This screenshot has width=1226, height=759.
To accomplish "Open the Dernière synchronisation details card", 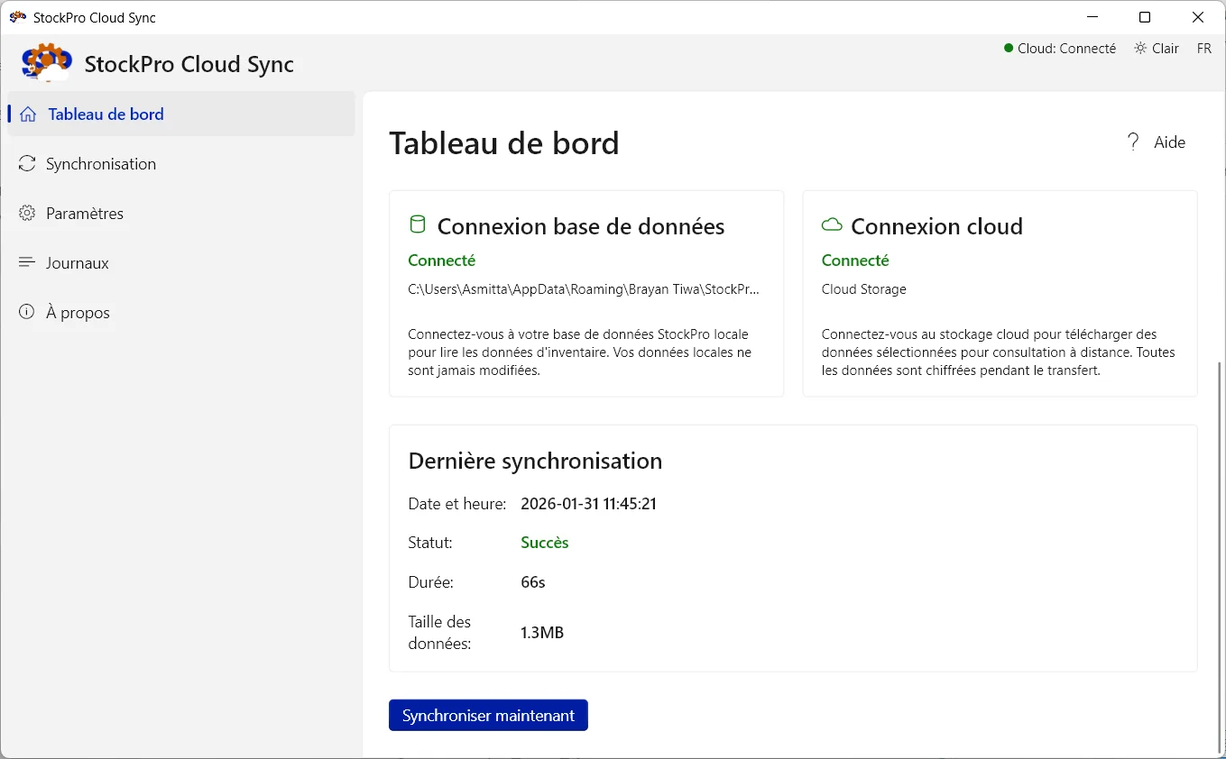I will (792, 547).
